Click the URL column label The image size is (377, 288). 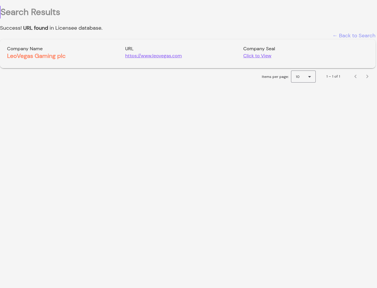tap(129, 49)
